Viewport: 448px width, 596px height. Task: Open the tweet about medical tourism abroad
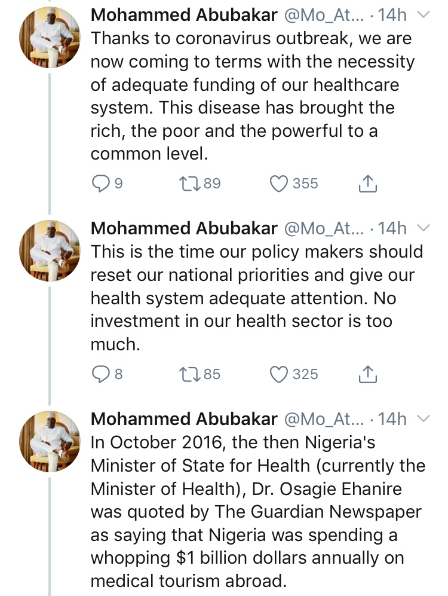tap(258, 512)
